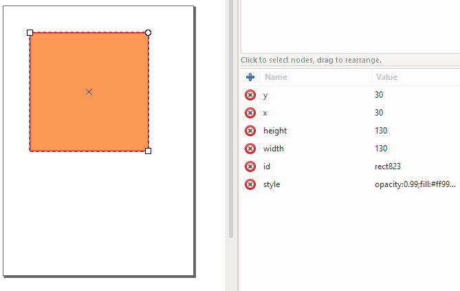Edit the width value 130
Viewport: 460px width, 291px height.
pos(381,149)
